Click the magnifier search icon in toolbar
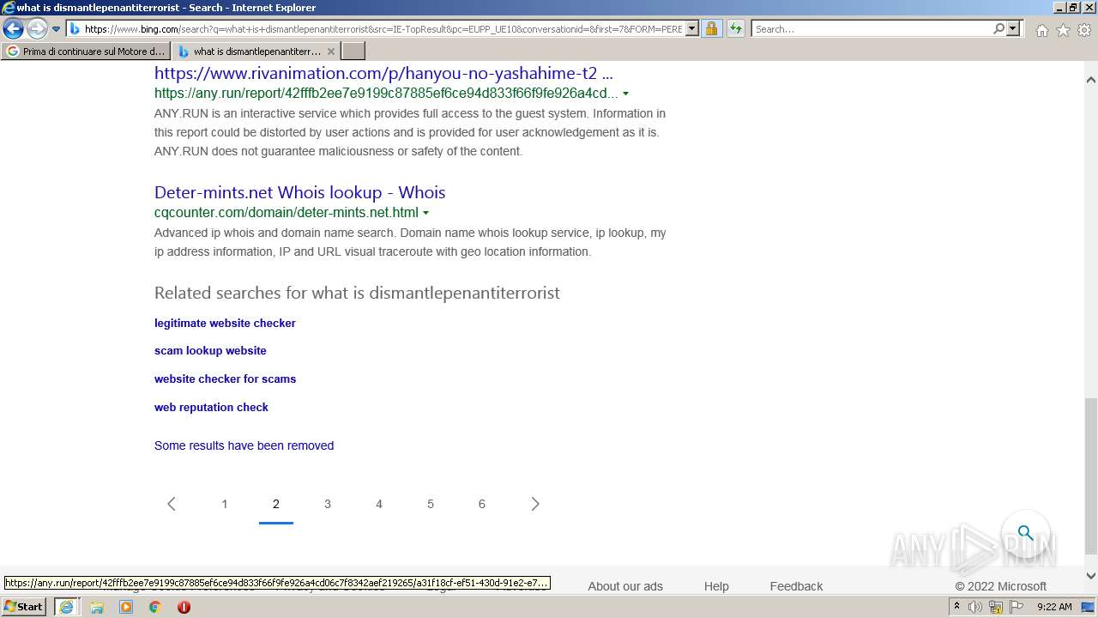Viewport: 1098px width, 618px height. coord(998,29)
